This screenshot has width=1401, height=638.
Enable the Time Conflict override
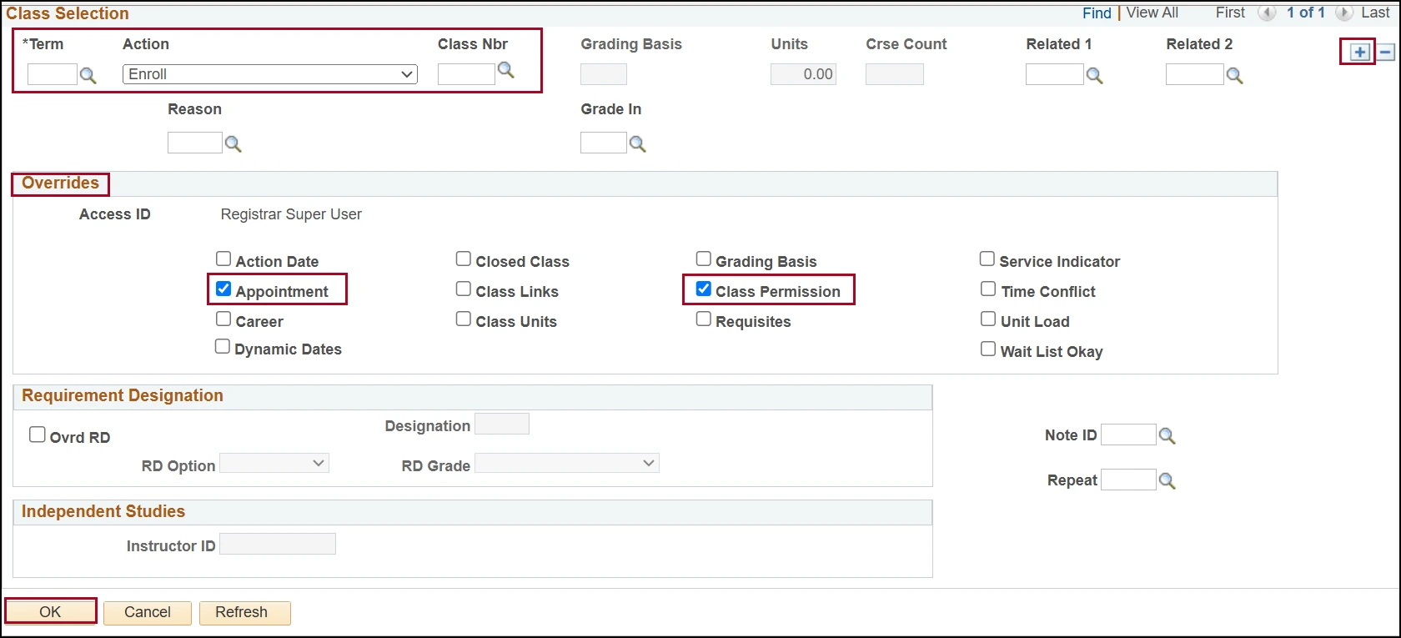tap(988, 289)
